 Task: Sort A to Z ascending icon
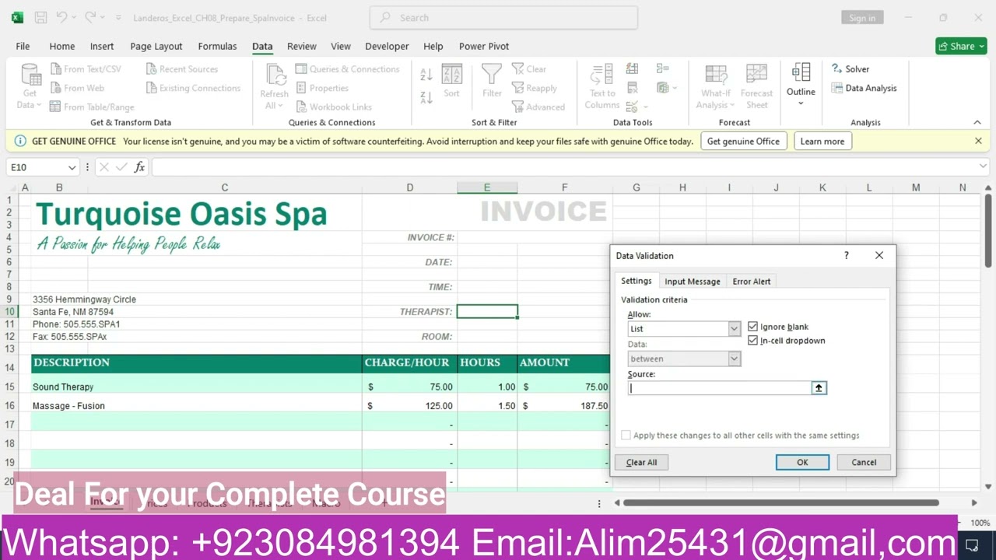pyautogui.click(x=426, y=75)
